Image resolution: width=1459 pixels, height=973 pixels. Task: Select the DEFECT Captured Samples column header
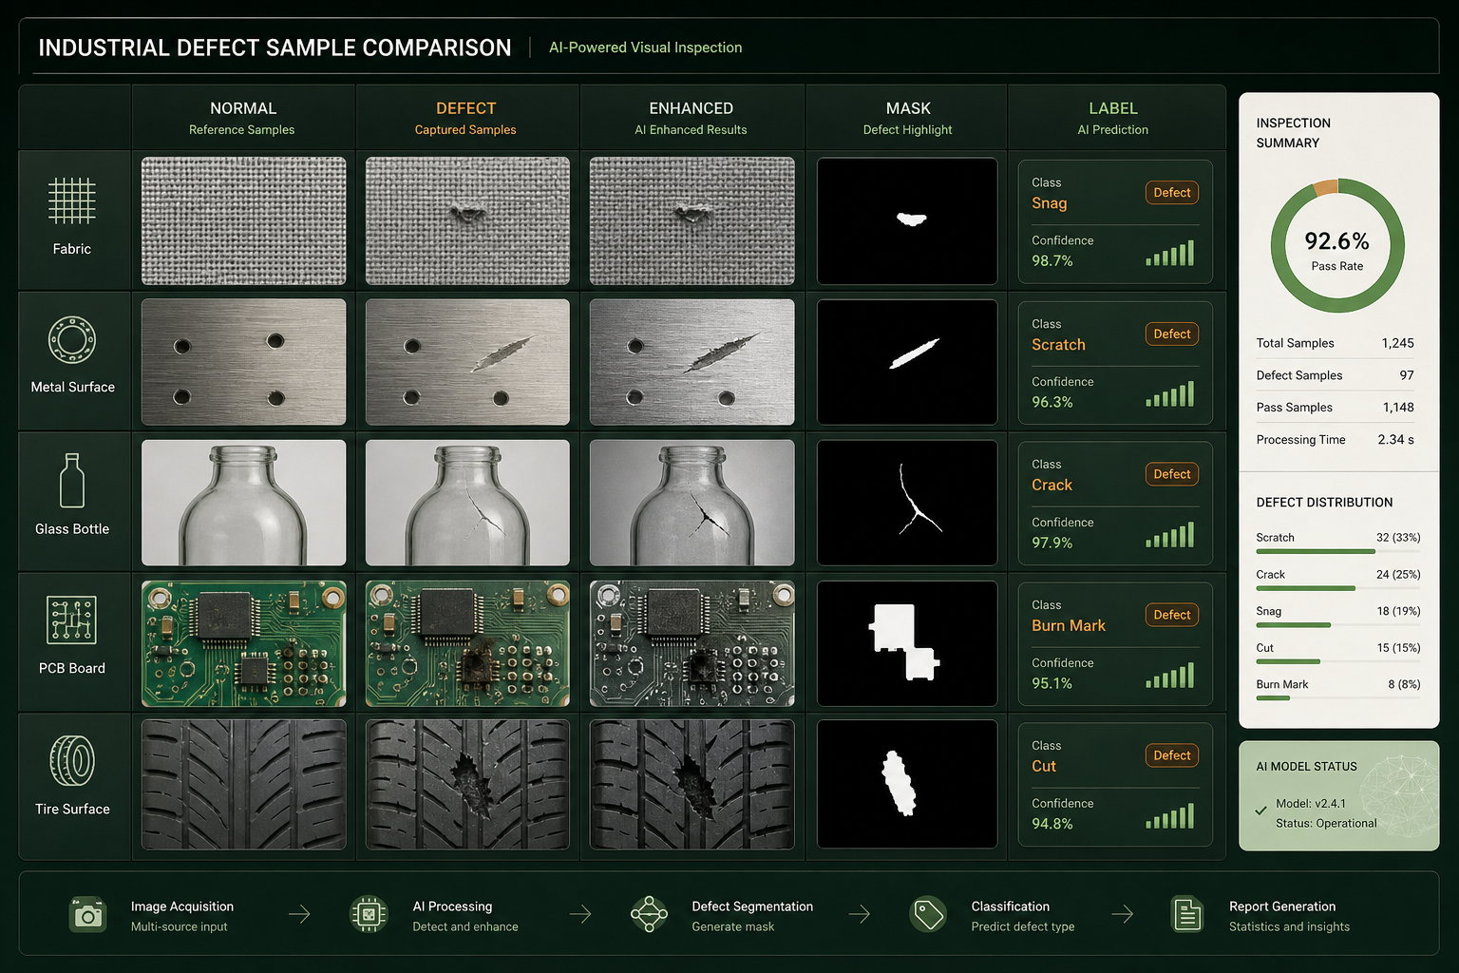tap(466, 118)
